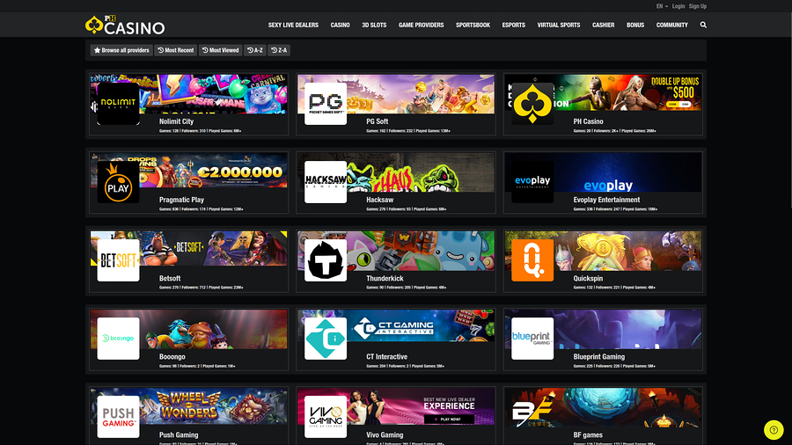This screenshot has height=445, width=792.
Task: Open the BF games logo tile
Action: [x=532, y=416]
